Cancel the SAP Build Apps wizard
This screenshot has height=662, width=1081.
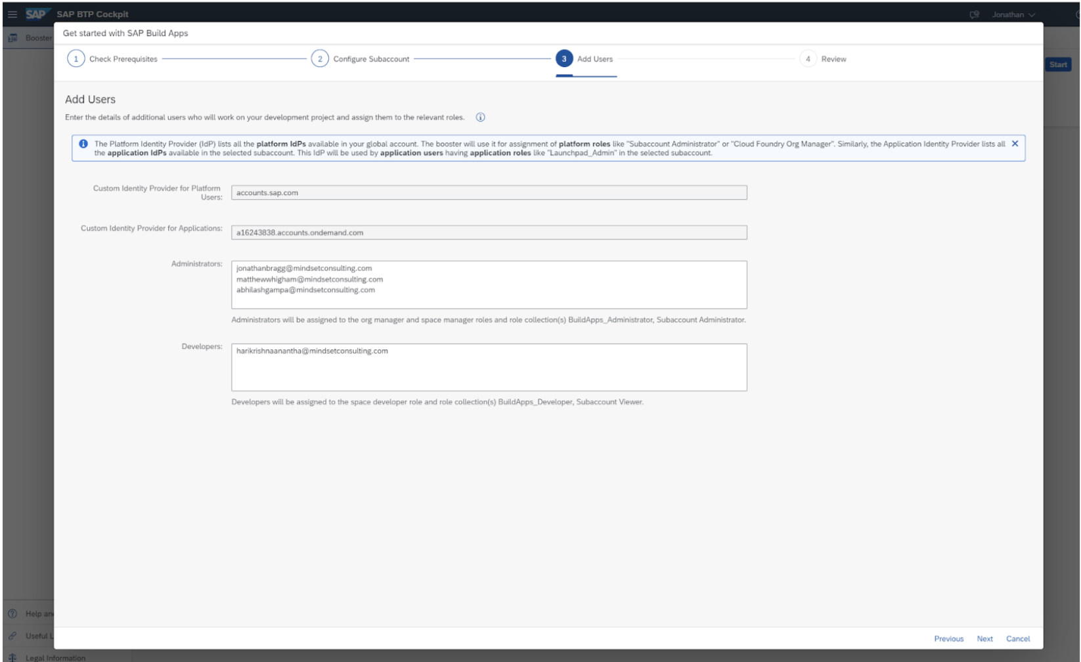point(1018,638)
